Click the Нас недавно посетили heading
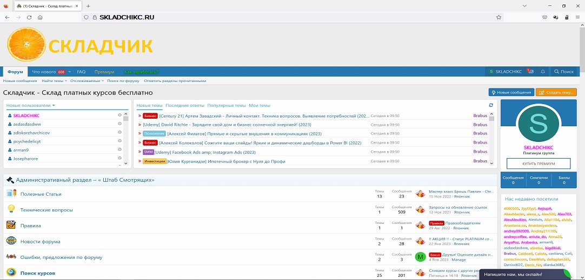 [531, 199]
